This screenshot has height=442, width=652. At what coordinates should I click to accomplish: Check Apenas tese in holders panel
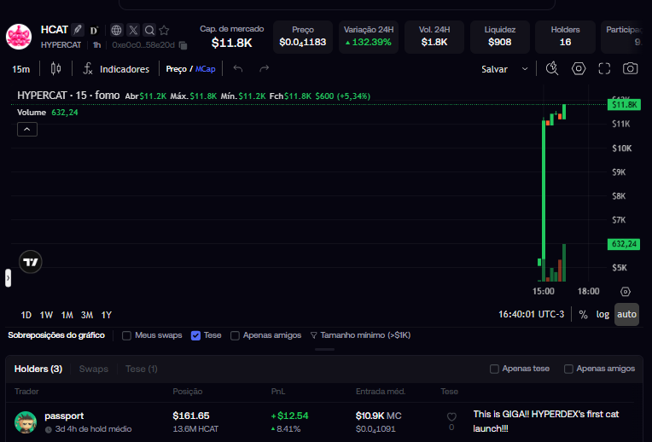[494, 369]
